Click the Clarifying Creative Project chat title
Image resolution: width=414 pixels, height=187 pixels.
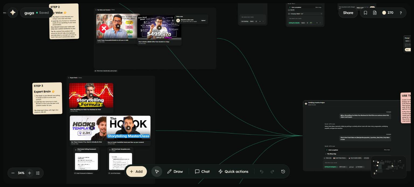pos(316,103)
